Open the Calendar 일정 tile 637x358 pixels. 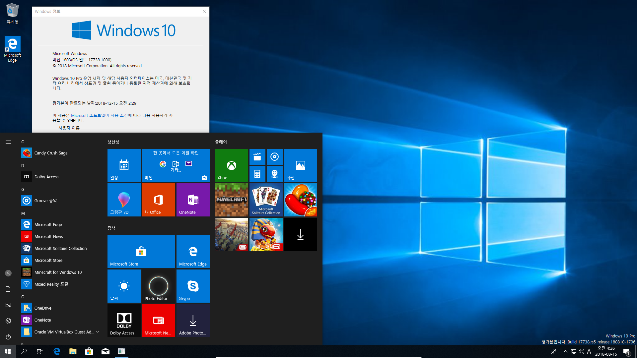coord(124,165)
